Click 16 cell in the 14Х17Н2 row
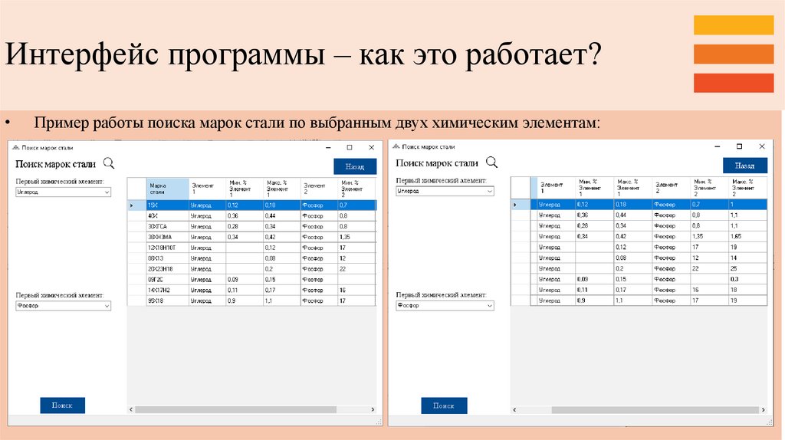This screenshot has width=785, height=440. point(356,291)
